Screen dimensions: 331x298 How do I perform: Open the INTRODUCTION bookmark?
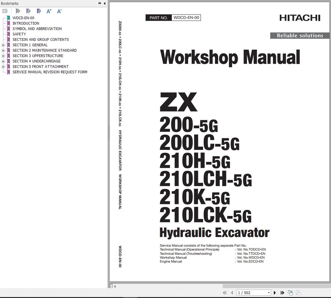26,23
